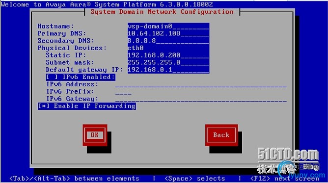Viewport: 328px width, 183px height.
Task: Click the Tab/Alt-Tab between elements hint
Action: point(75,179)
